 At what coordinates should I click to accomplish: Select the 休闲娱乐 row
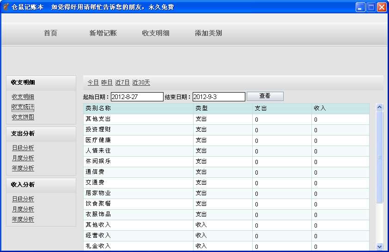click(226, 162)
